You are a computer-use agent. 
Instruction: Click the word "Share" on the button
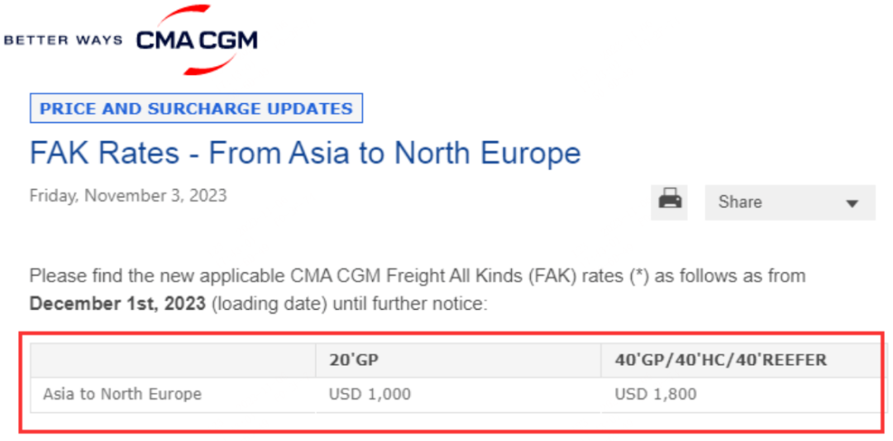tap(740, 202)
